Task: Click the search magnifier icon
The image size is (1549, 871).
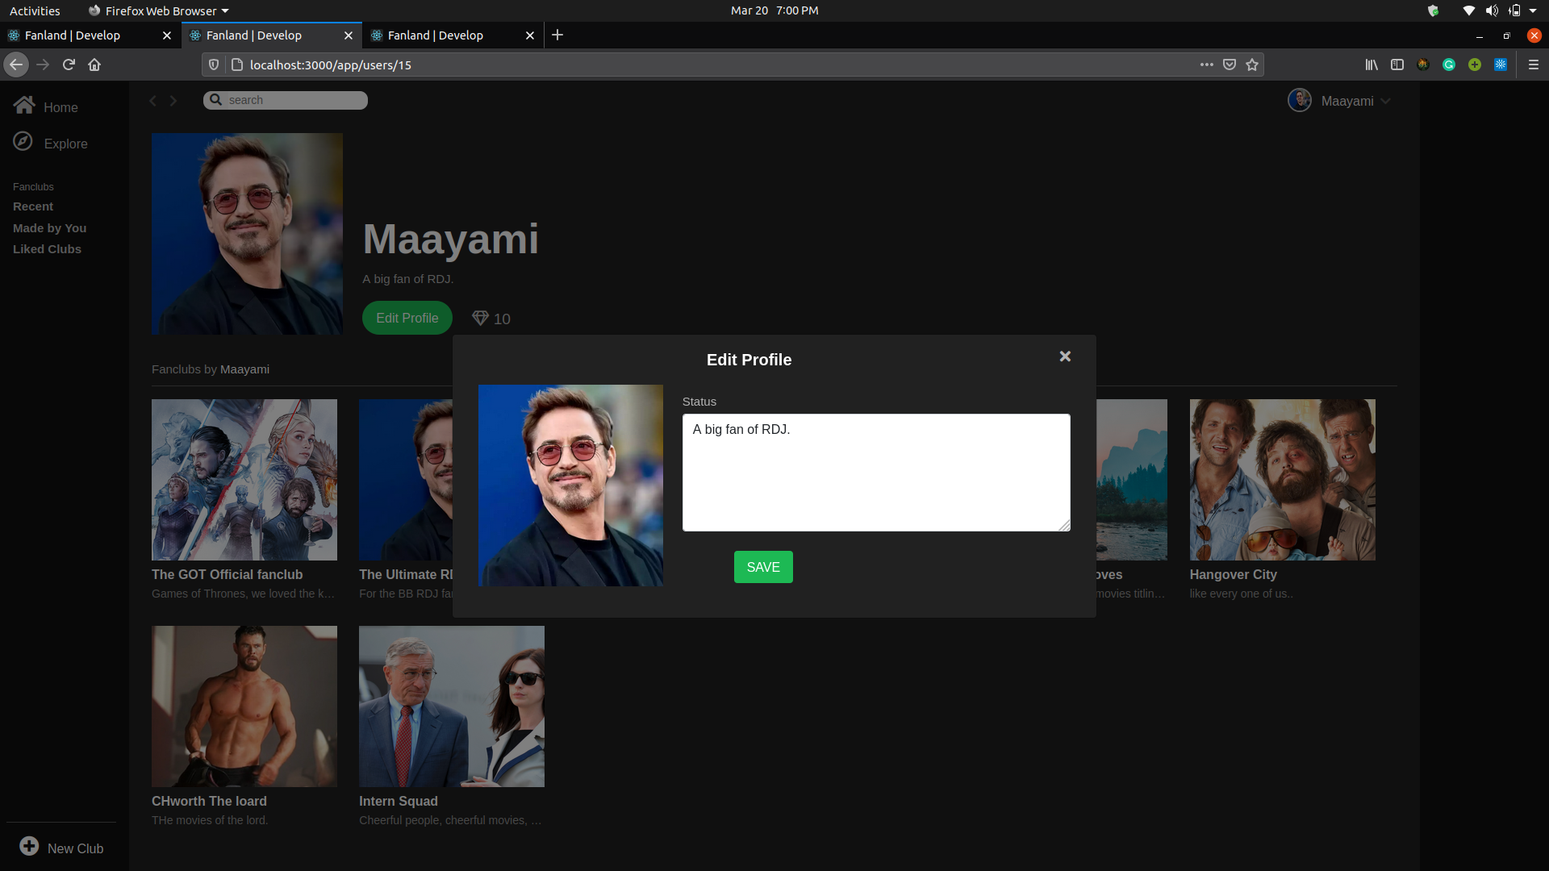Action: click(x=215, y=99)
